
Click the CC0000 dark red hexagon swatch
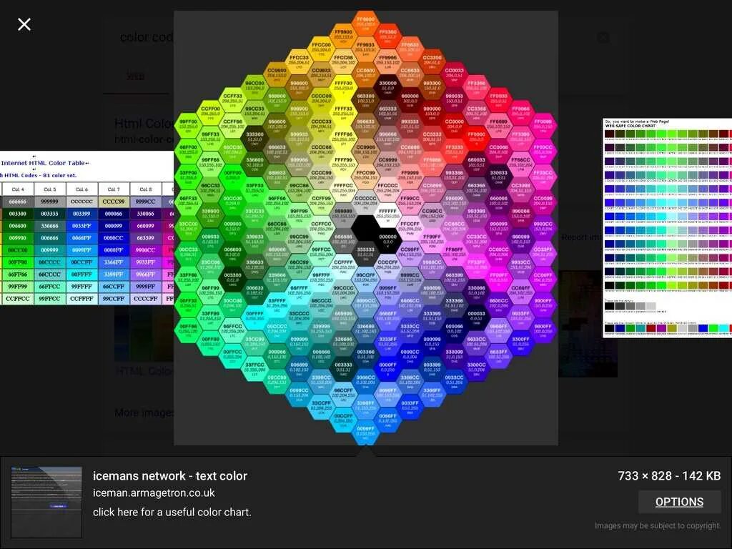(454, 125)
